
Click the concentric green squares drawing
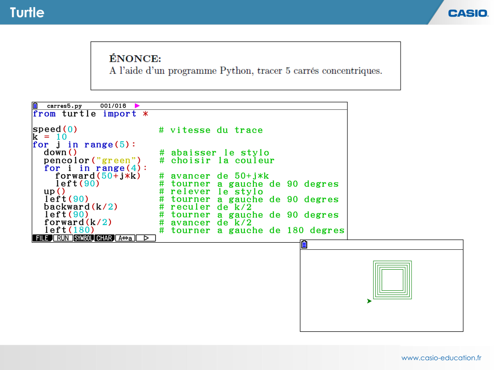point(392,280)
